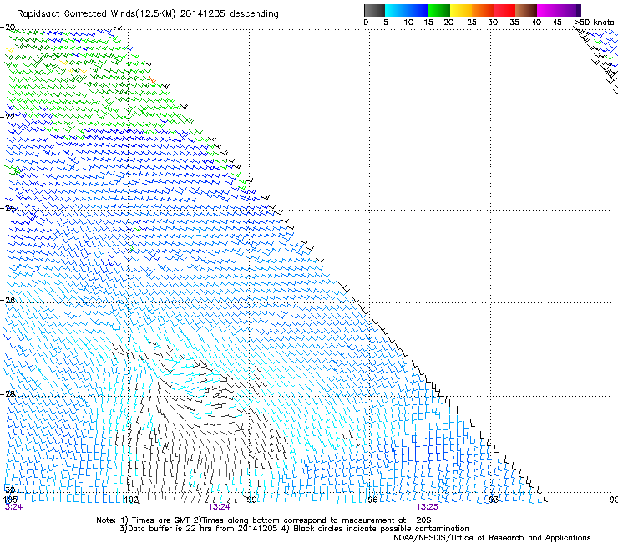The width and height of the screenshot is (618, 543).
Task: Click the '20141205 descending' date text in title
Action: coord(230,14)
